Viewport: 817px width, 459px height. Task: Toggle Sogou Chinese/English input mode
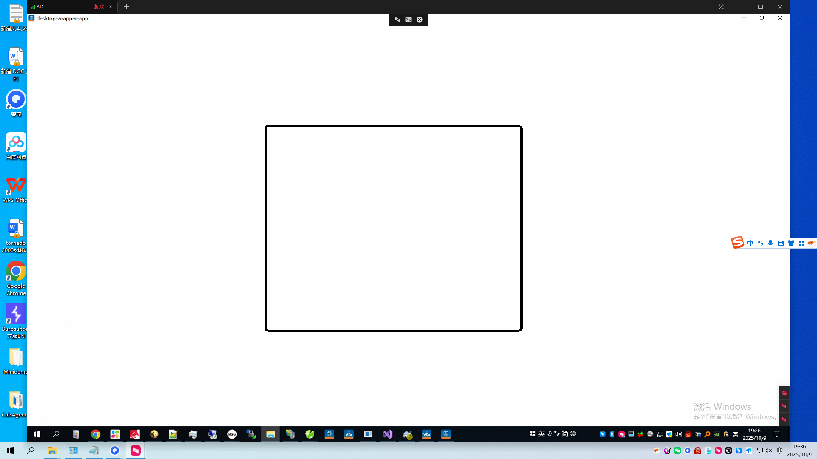tap(750, 243)
